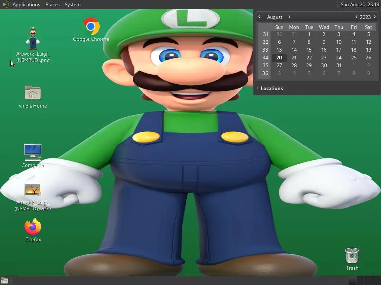Image resolution: width=381 pixels, height=285 pixels.
Task: Advance to next year after 2023
Action: (374, 17)
